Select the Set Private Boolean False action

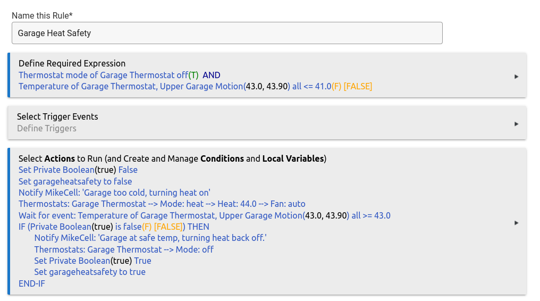(x=78, y=170)
